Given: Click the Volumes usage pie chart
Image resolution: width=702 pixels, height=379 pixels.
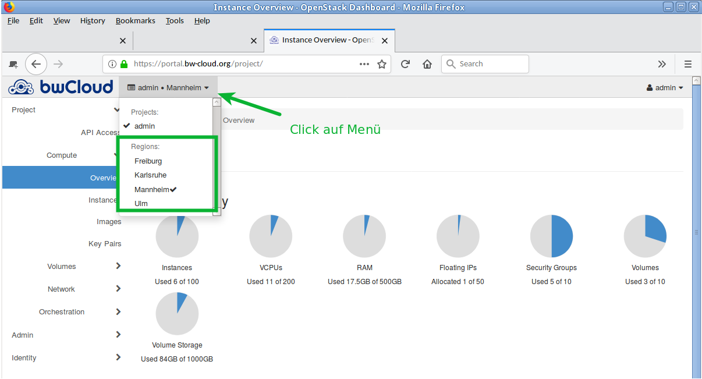Looking at the screenshot, I should pyautogui.click(x=645, y=236).
